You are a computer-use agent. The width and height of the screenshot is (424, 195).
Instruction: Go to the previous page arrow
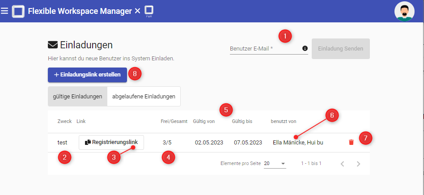pyautogui.click(x=342, y=164)
